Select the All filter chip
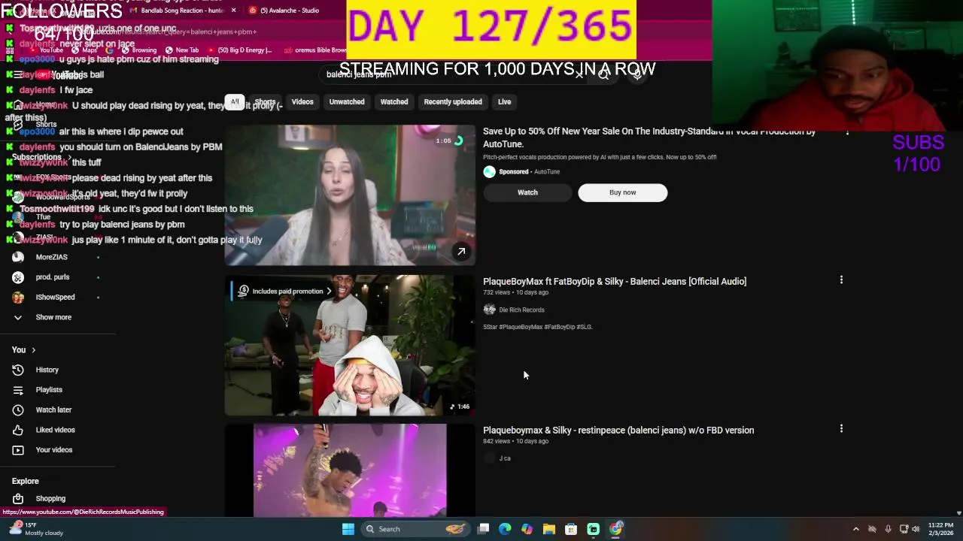This screenshot has height=541, width=963. (235, 101)
